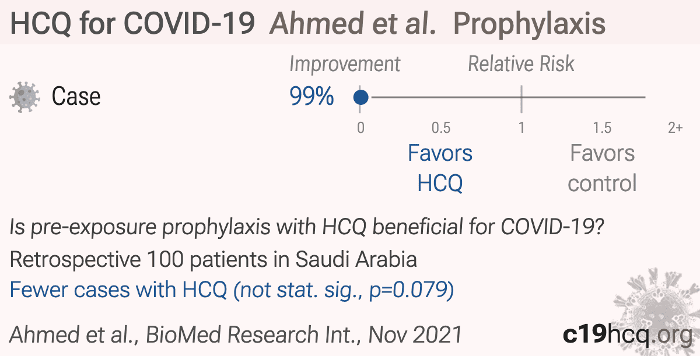
Task: Click the axis label 1.5
Action: [602, 128]
